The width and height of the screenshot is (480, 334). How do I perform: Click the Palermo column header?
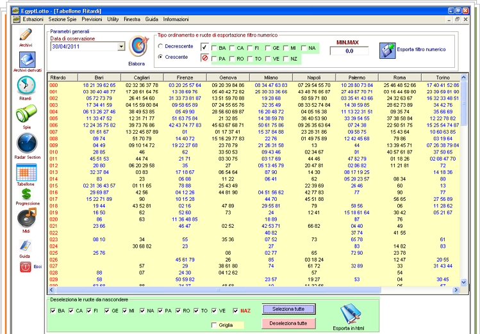coord(357,77)
